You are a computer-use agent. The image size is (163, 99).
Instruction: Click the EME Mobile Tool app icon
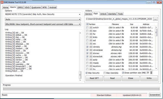click(x=2, y=2)
